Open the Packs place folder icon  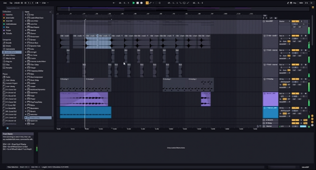[x=4, y=77]
